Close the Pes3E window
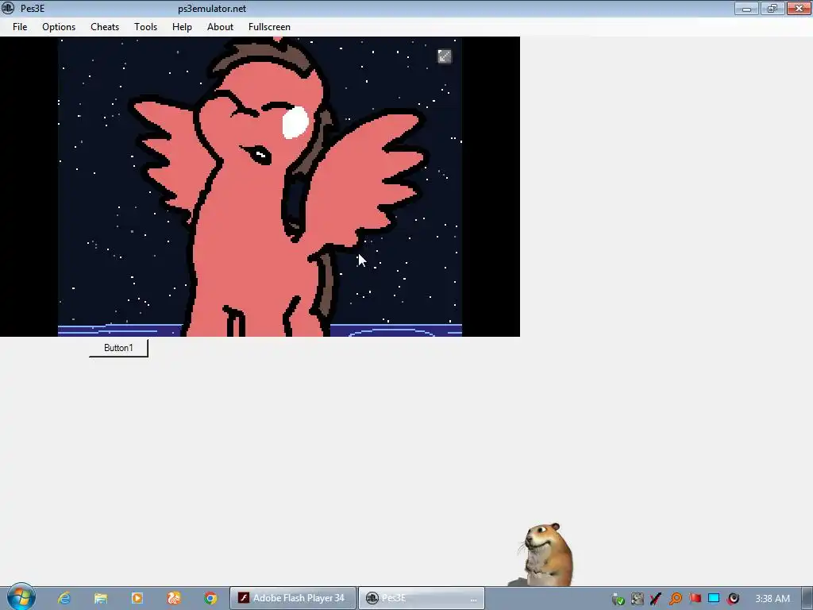The height and width of the screenshot is (610, 813). tap(799, 8)
